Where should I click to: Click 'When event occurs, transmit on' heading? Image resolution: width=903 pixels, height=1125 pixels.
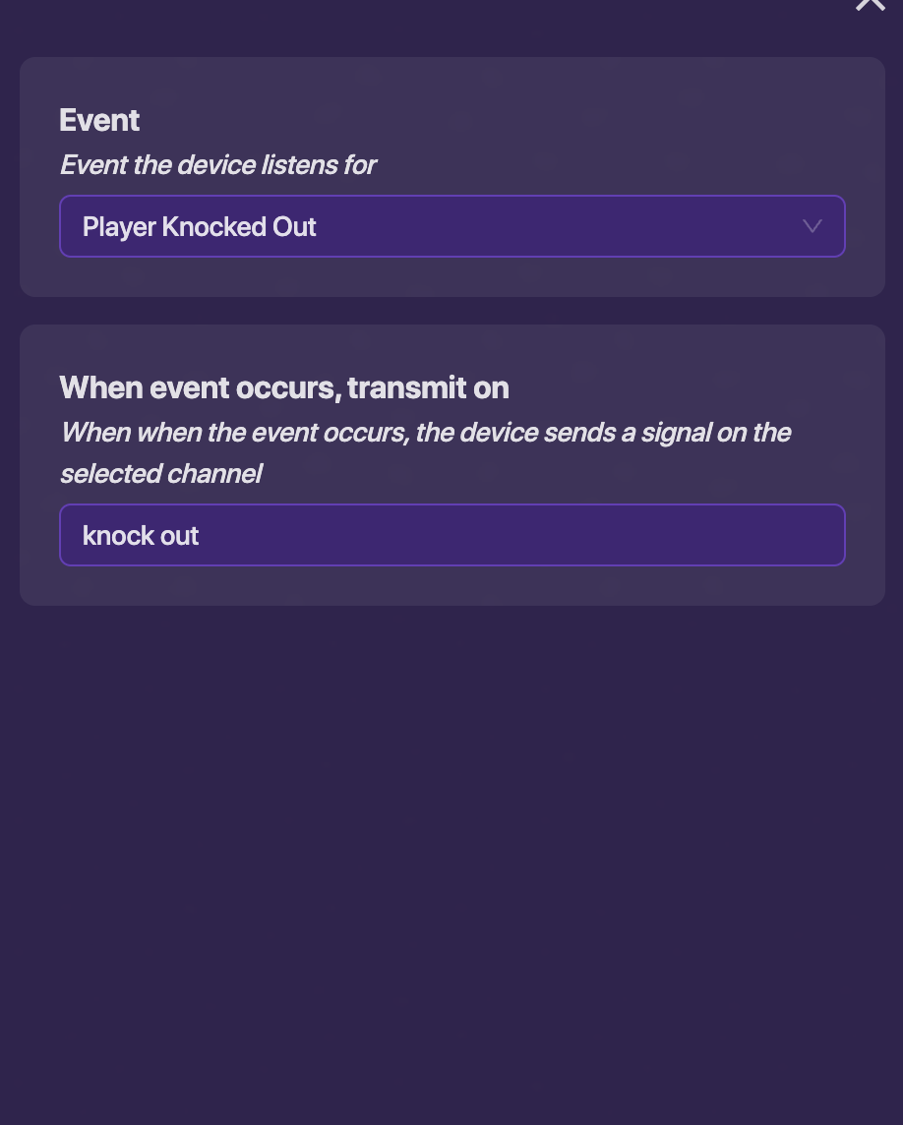point(284,387)
